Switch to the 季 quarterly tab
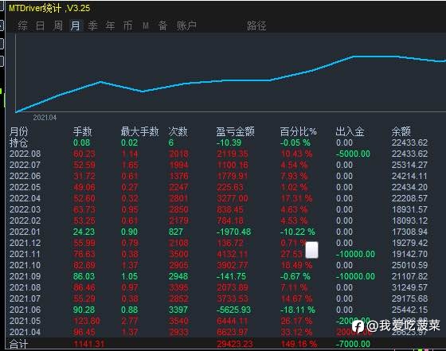 click(92, 25)
